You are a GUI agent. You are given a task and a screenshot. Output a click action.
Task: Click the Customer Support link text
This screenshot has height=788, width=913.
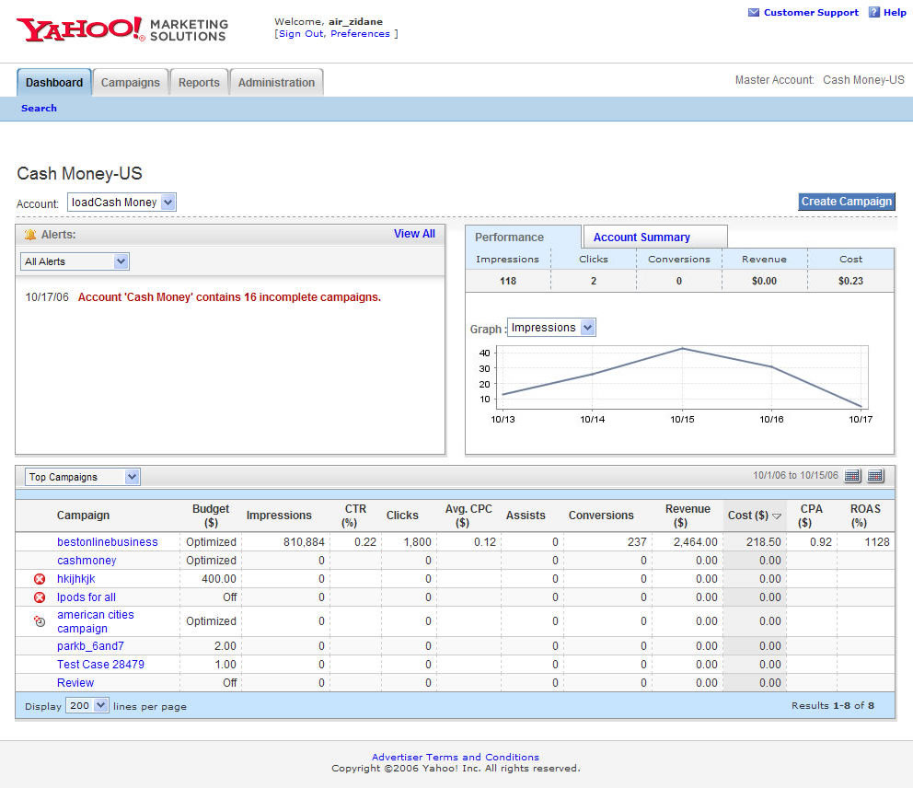click(811, 12)
